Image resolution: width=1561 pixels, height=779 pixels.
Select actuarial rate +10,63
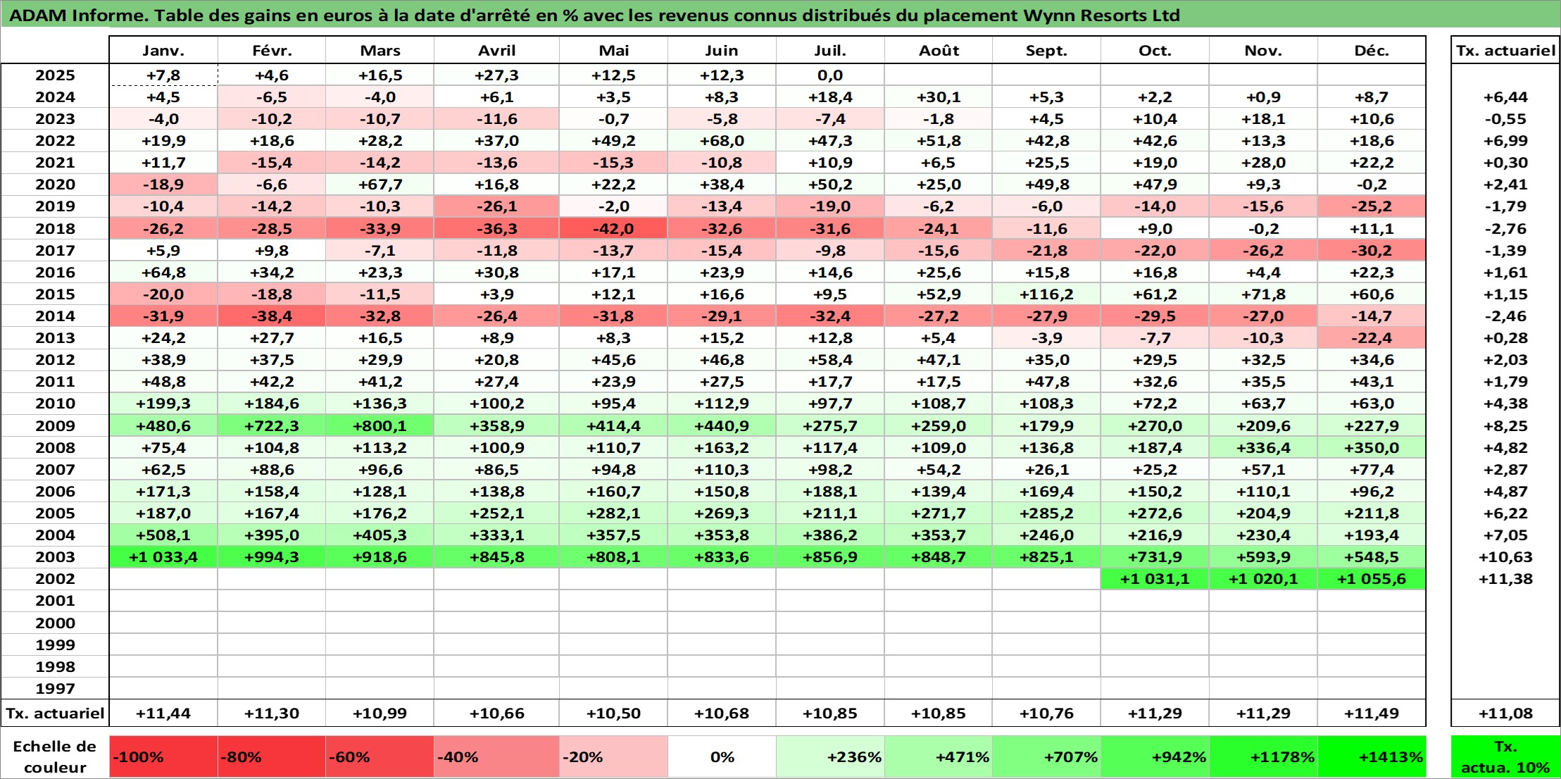(1505, 556)
